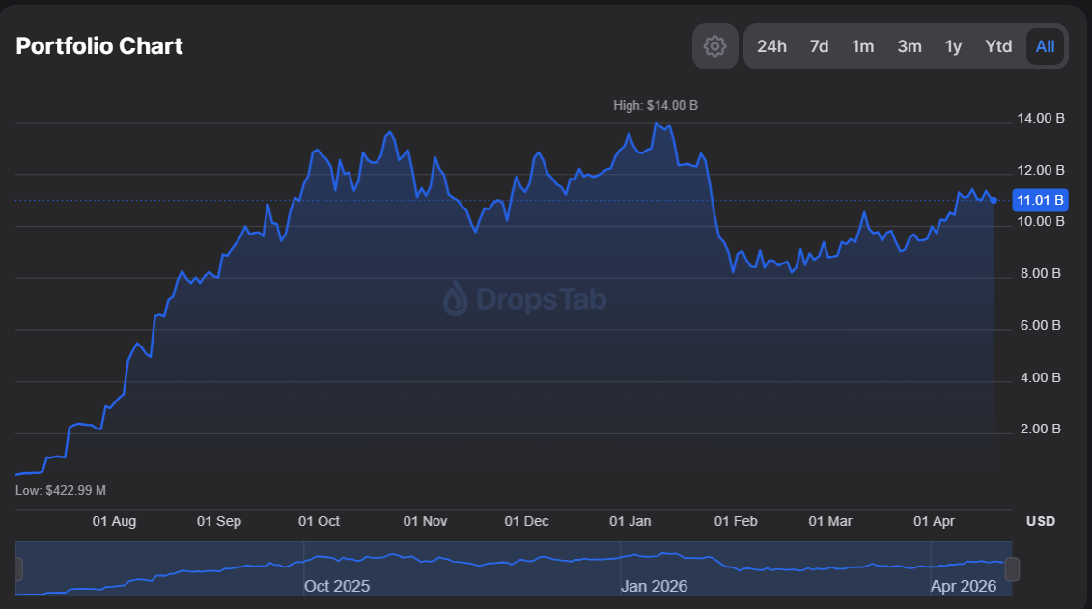Image resolution: width=1092 pixels, height=609 pixels.
Task: Click the current value dot on the chart
Action: (994, 200)
